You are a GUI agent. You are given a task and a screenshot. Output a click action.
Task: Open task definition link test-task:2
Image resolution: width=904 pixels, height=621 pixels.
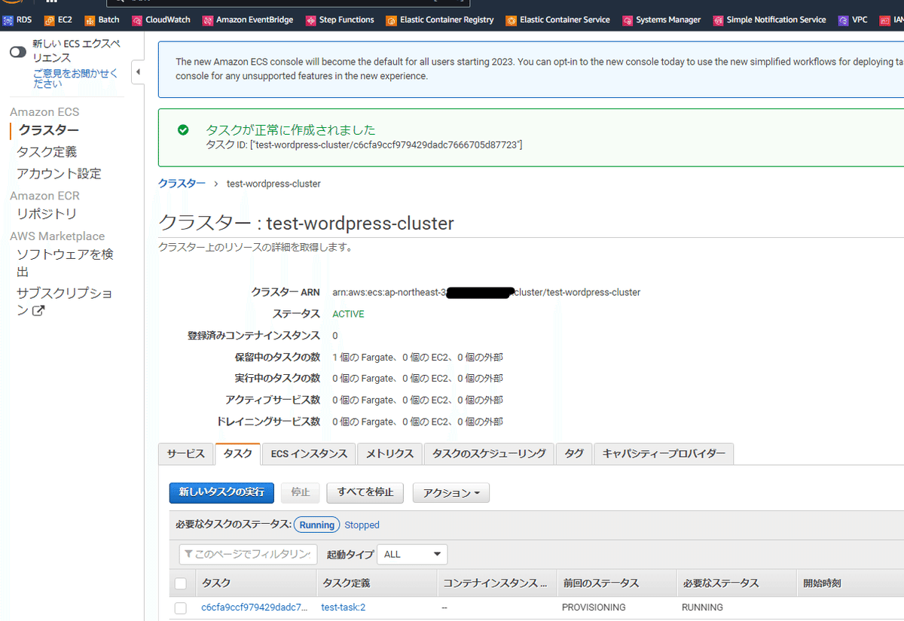pos(344,607)
